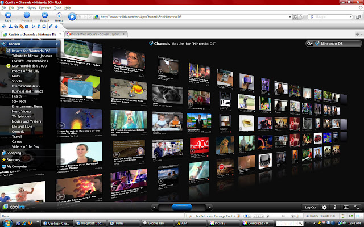
Task: Open the Comedy channel
Action: coord(18,131)
